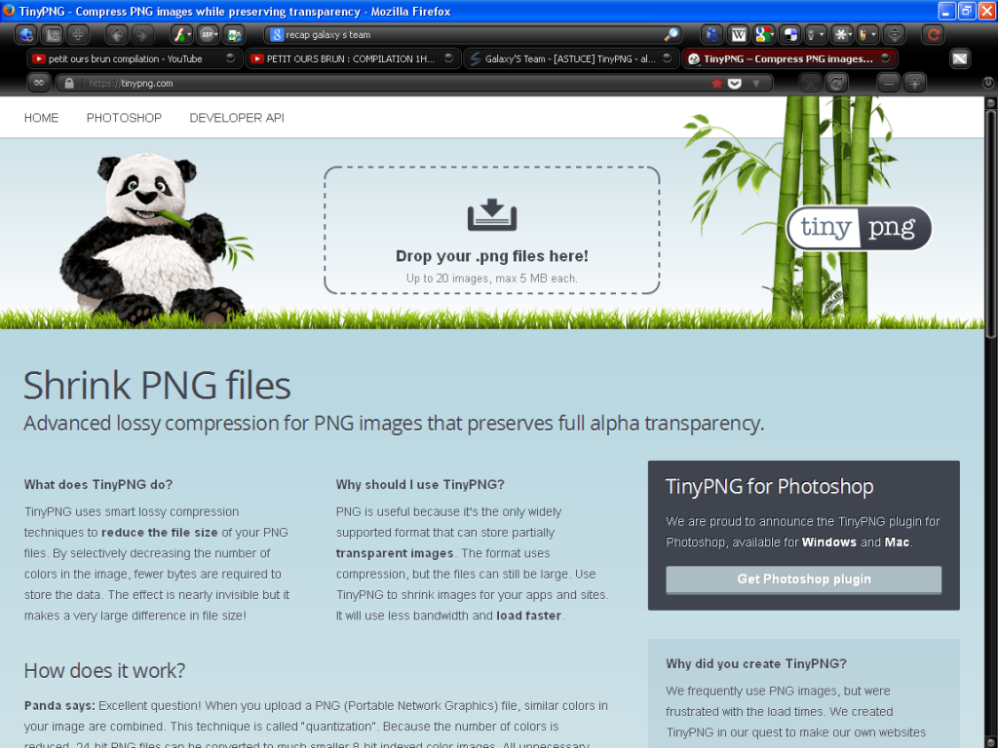The height and width of the screenshot is (748, 998).
Task: Click the 'Why did you create TinyPNG?' heading
Action: point(756,664)
